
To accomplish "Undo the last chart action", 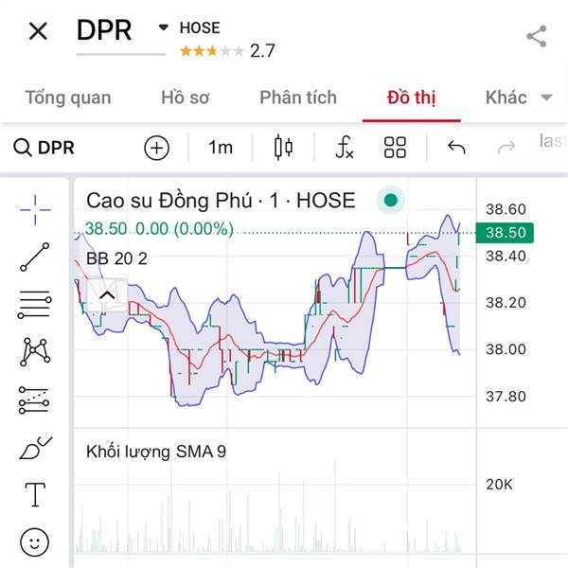I will [x=456, y=148].
